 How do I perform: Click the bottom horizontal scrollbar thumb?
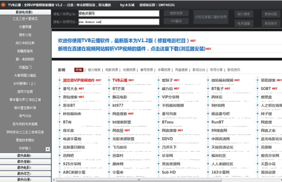pos(139,180)
